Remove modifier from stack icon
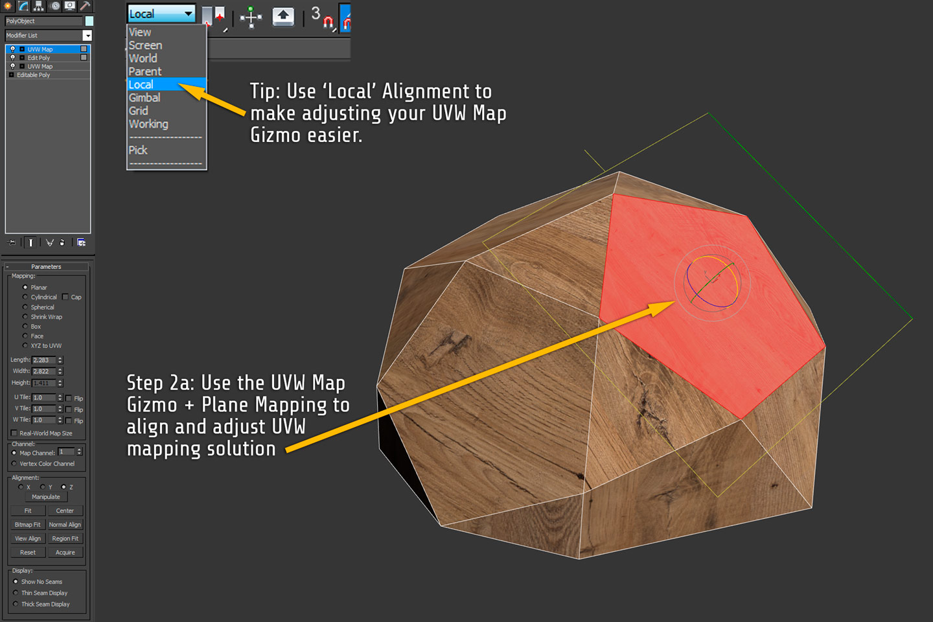The image size is (933, 622). (62, 242)
